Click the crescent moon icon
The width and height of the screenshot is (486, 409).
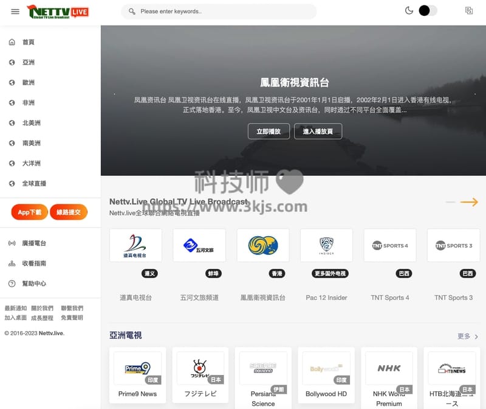(x=409, y=11)
